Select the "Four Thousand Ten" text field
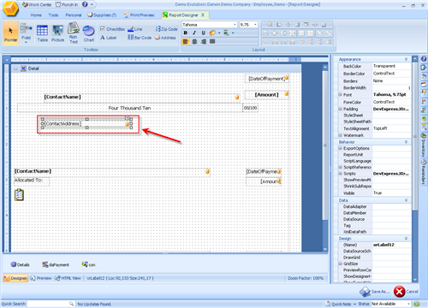This screenshot has width=428, height=308. [x=129, y=108]
